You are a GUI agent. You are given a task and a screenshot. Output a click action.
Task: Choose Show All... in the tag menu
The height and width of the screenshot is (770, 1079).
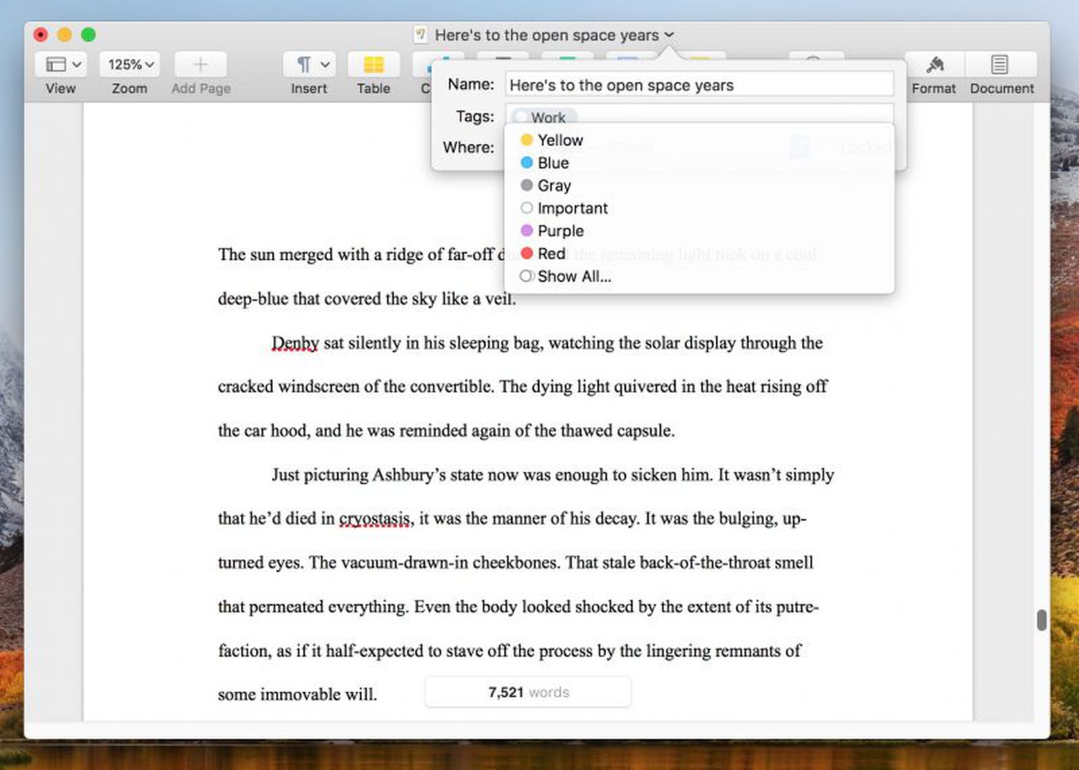point(575,276)
